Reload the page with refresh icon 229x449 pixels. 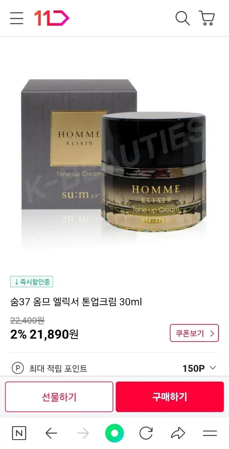[146, 433]
